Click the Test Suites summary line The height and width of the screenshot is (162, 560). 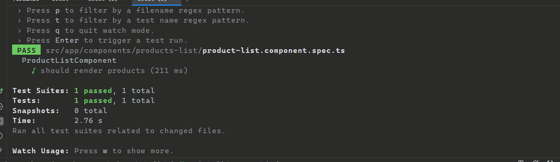[x=84, y=90]
